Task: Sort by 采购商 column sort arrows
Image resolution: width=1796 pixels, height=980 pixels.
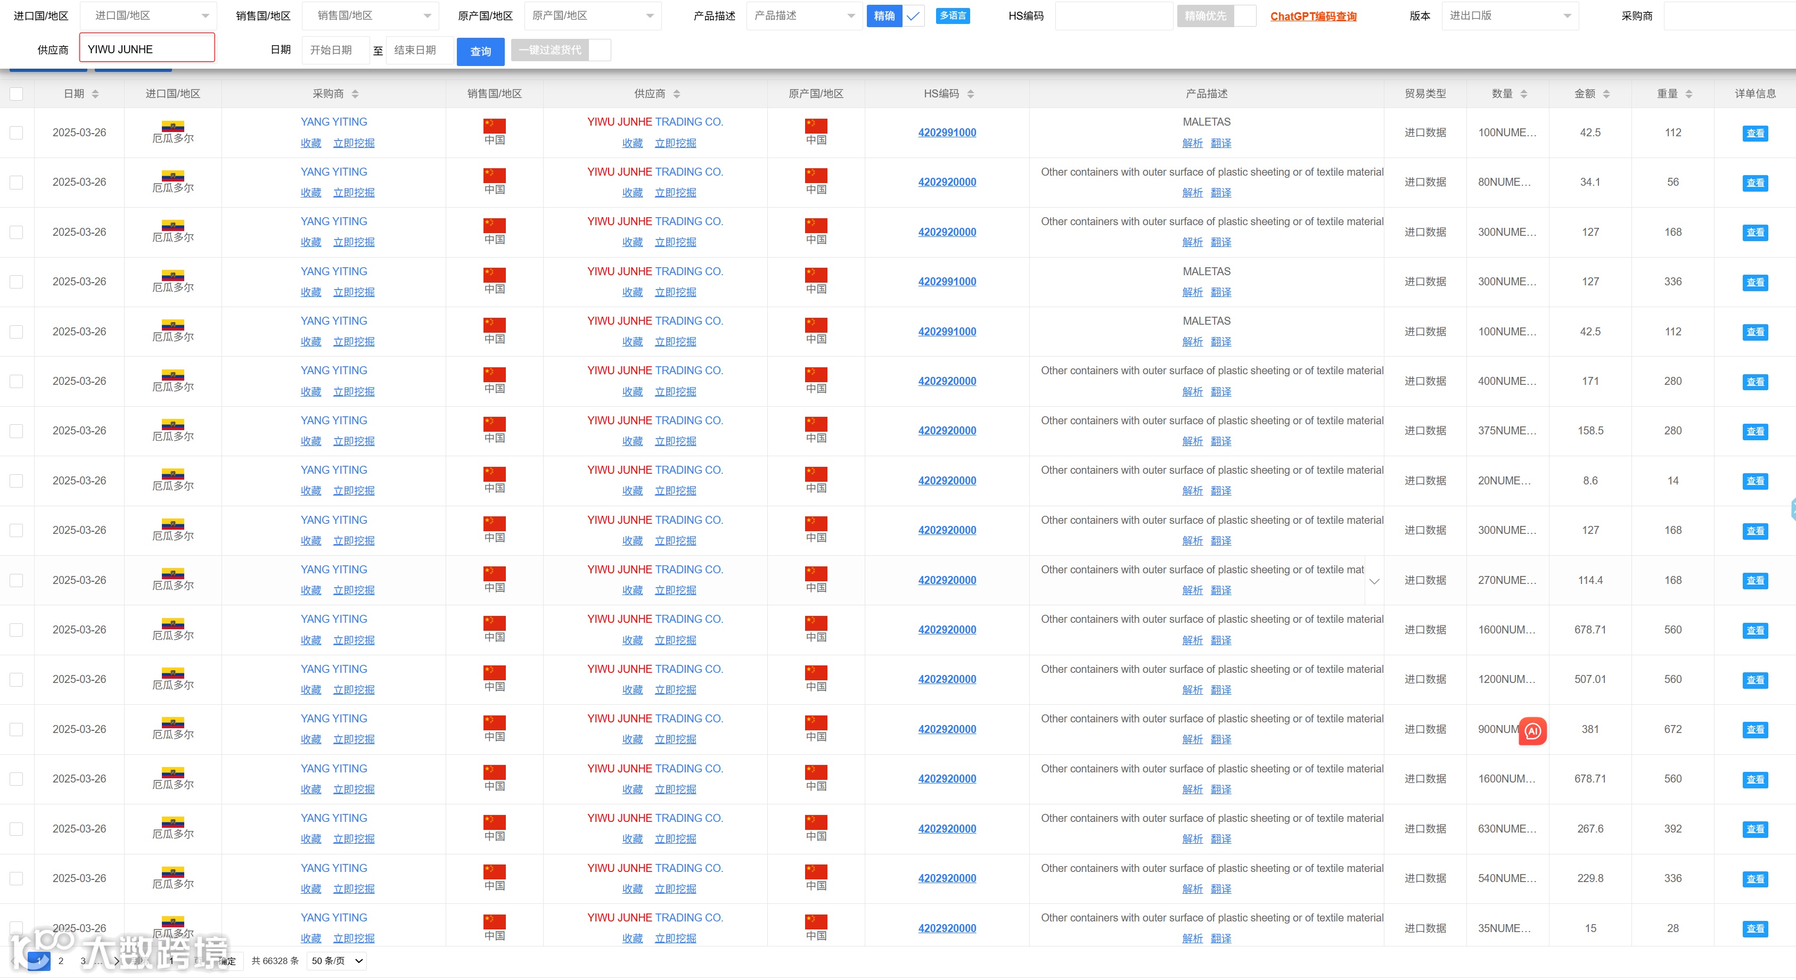Action: coord(355,94)
